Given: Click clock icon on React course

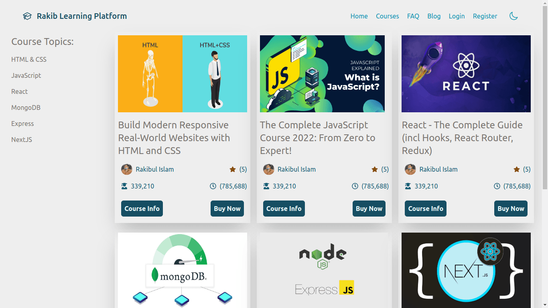Looking at the screenshot, I should (497, 186).
